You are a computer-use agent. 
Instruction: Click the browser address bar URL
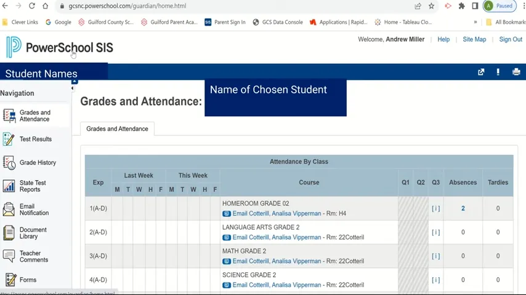pos(127,6)
